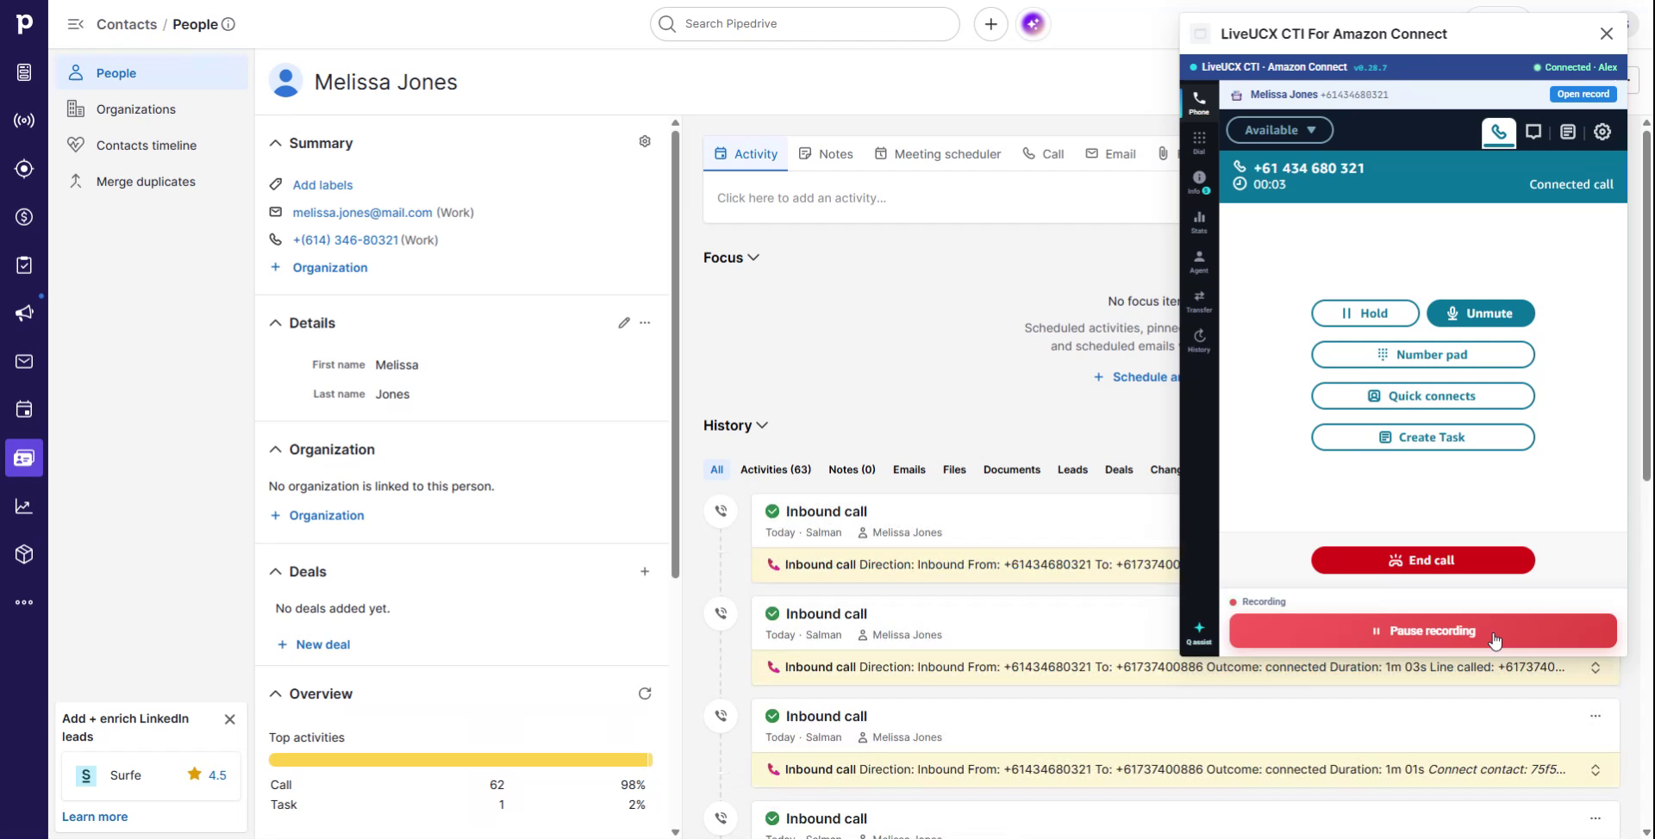The width and height of the screenshot is (1655, 839).
Task: Open Number pad in call panel
Action: 1422,355
